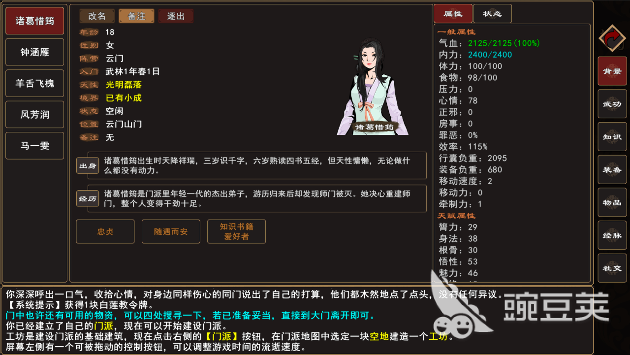
Task: Click the 改名 rename button
Action: point(97,16)
